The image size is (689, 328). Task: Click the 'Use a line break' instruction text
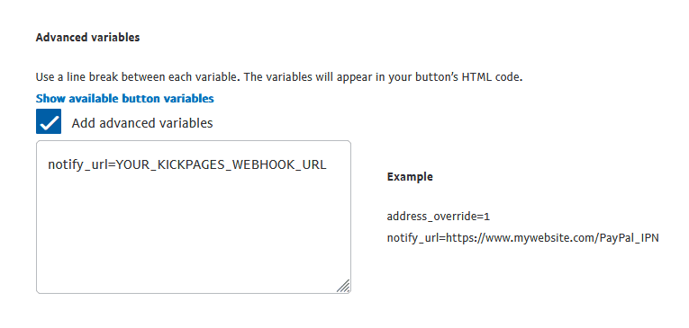pos(279,77)
